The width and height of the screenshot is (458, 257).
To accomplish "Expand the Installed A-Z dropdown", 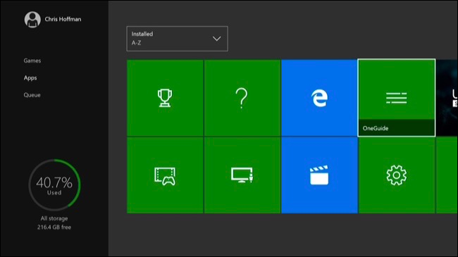I will pos(178,39).
